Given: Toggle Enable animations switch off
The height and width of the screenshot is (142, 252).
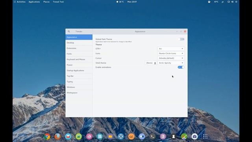Looking at the screenshot, I should coord(181,67).
